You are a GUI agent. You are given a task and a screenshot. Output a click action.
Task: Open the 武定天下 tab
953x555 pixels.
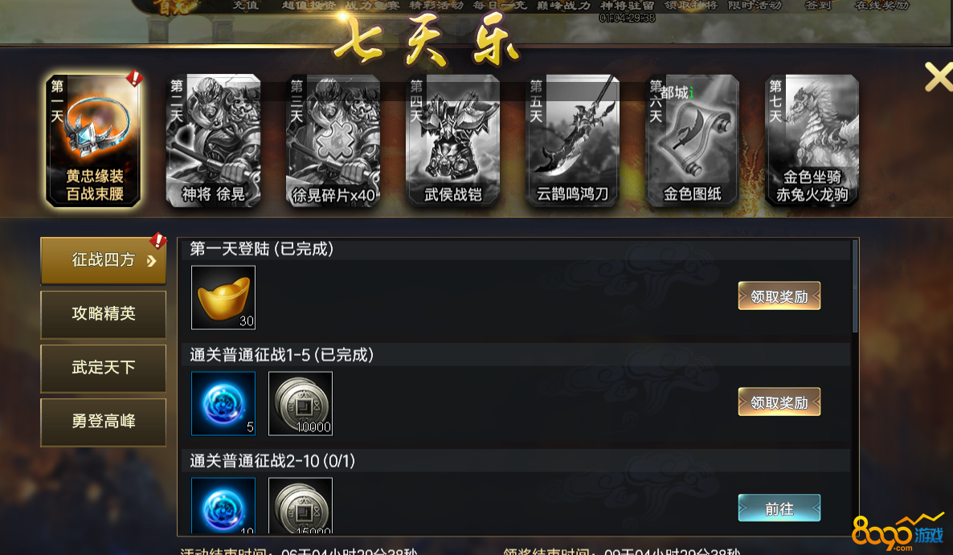click(104, 368)
